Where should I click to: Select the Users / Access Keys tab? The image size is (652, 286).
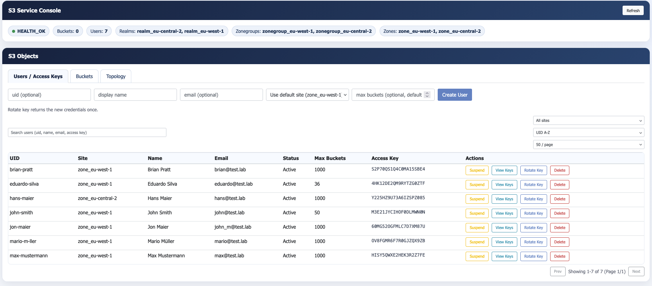(x=38, y=76)
